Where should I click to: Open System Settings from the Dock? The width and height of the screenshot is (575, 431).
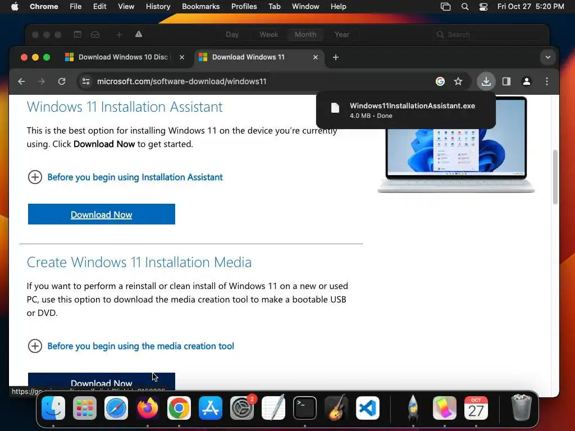[242, 408]
